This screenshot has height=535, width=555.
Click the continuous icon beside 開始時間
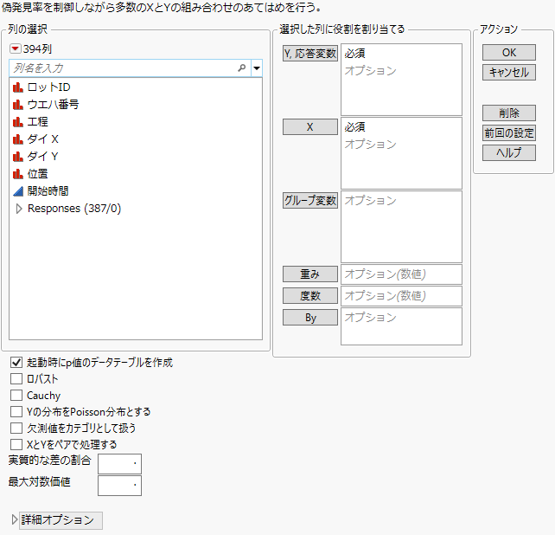[18, 191]
